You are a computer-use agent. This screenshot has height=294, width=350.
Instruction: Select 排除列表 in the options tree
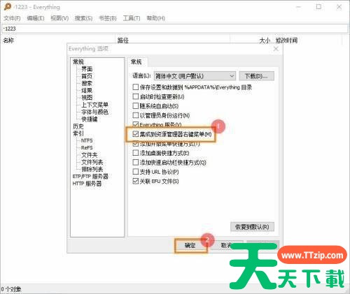coord(92,169)
